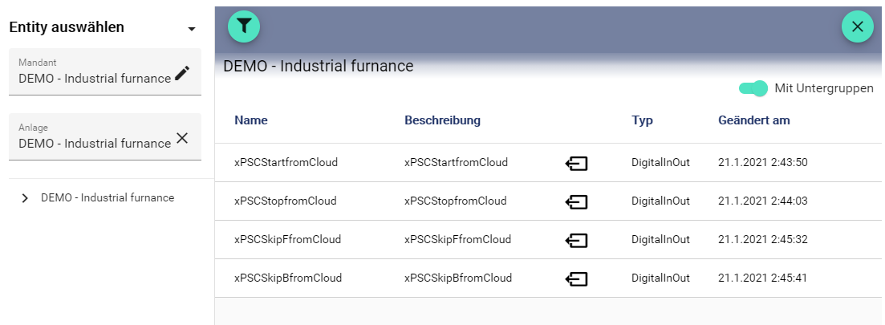Click the green filter funnel button

coord(244,26)
